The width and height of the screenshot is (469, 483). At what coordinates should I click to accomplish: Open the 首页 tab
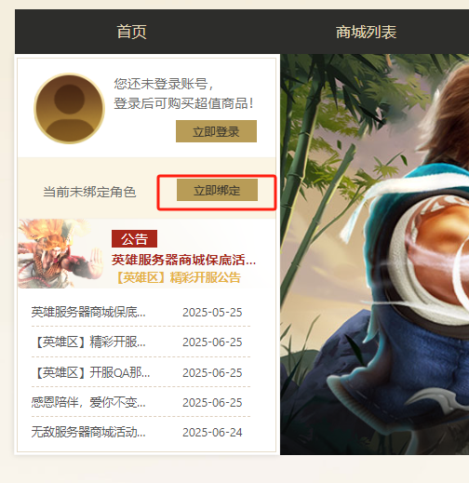[131, 32]
